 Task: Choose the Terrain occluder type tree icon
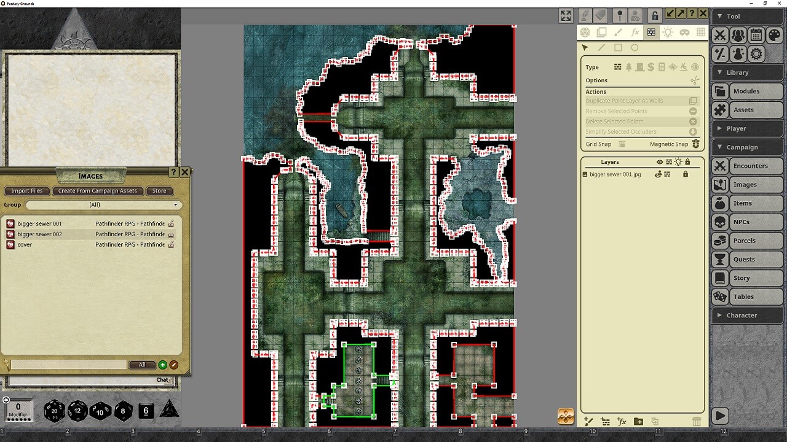tap(629, 67)
